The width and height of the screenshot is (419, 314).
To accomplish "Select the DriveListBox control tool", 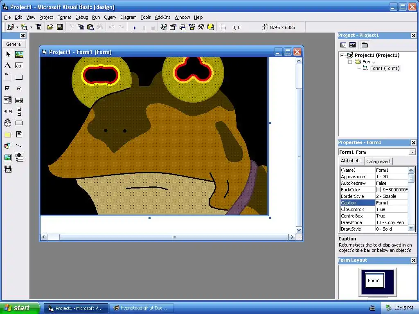I will coord(19,123).
